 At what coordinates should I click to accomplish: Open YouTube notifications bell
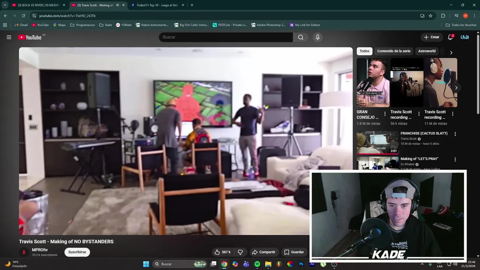[x=450, y=37]
